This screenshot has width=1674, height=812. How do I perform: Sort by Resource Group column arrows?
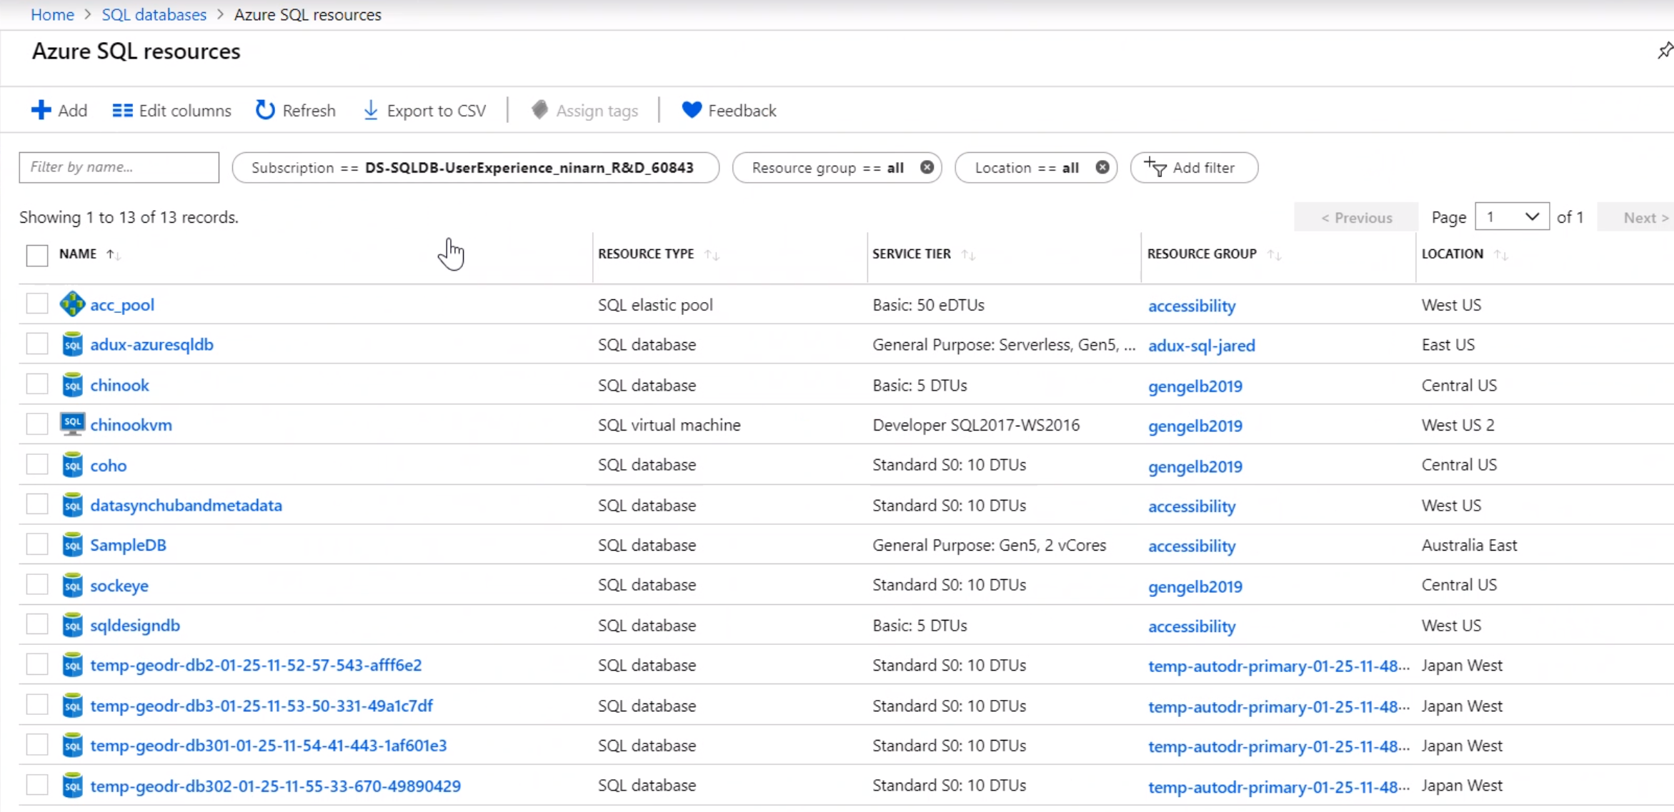(x=1274, y=254)
